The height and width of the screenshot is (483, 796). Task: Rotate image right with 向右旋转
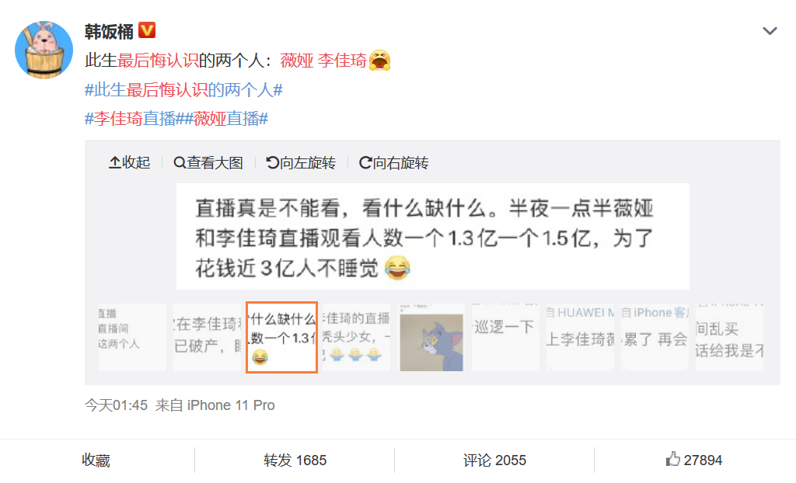tap(394, 163)
